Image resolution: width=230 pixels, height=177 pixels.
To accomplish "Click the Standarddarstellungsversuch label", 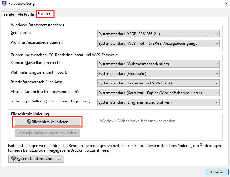I will [x=35, y=63].
